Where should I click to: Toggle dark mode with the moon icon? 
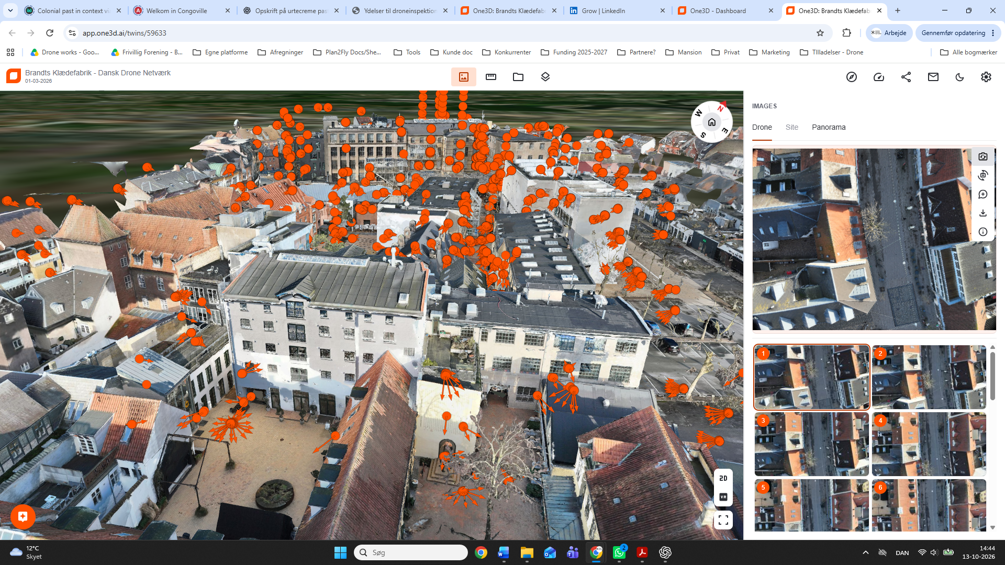pyautogui.click(x=959, y=77)
